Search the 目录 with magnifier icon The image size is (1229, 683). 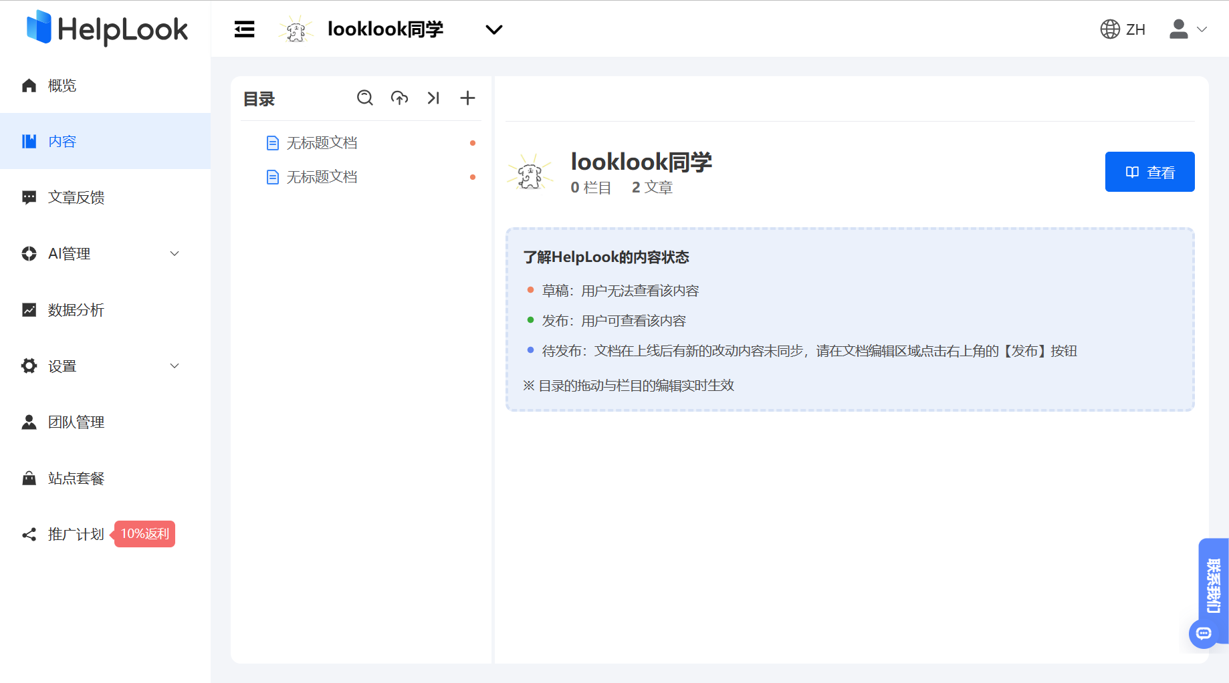364,98
